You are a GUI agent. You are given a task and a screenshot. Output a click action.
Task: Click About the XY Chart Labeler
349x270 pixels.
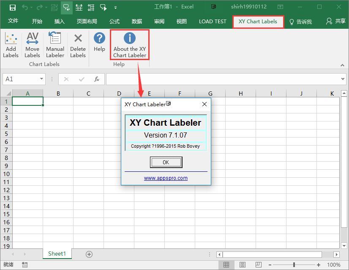[x=130, y=45]
